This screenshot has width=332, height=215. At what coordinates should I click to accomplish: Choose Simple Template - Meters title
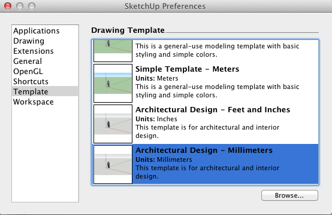click(187, 69)
